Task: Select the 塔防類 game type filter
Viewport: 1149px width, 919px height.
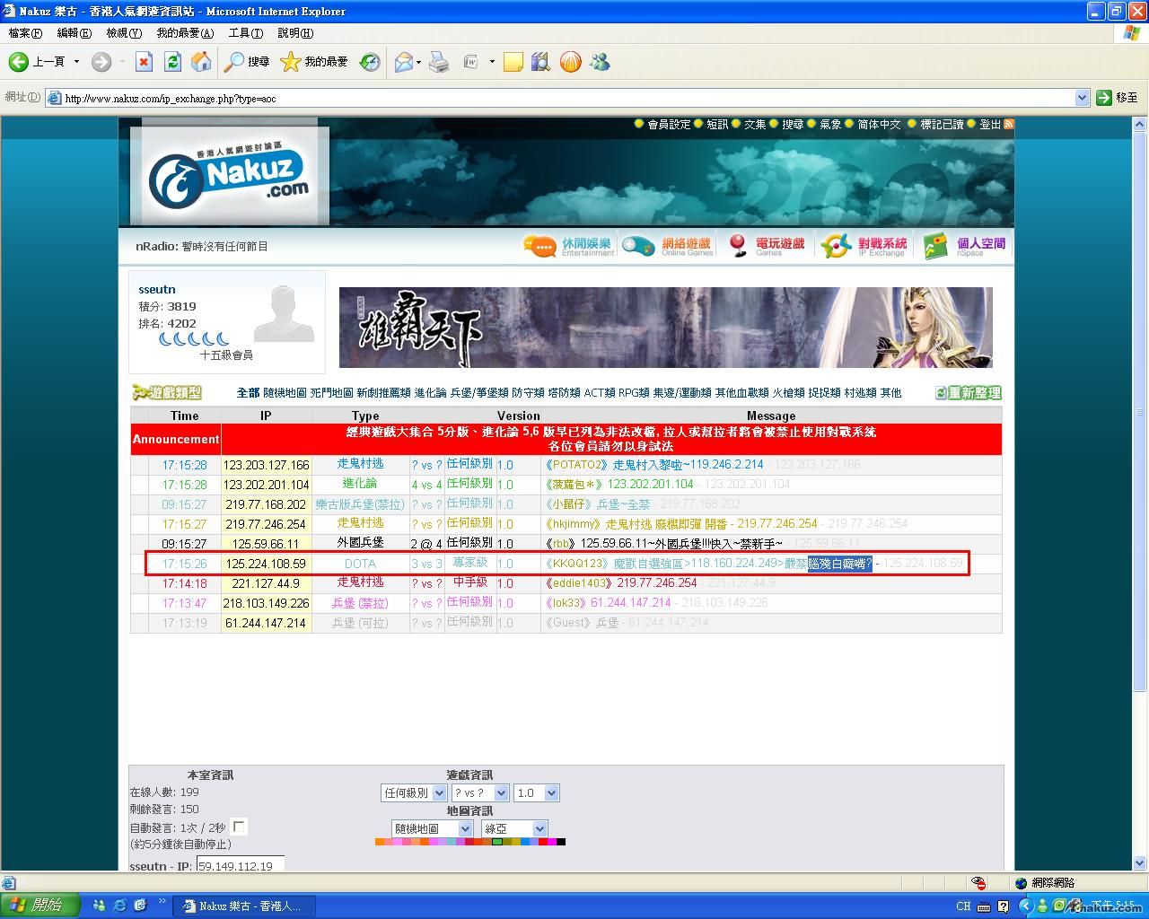Action: coord(565,393)
